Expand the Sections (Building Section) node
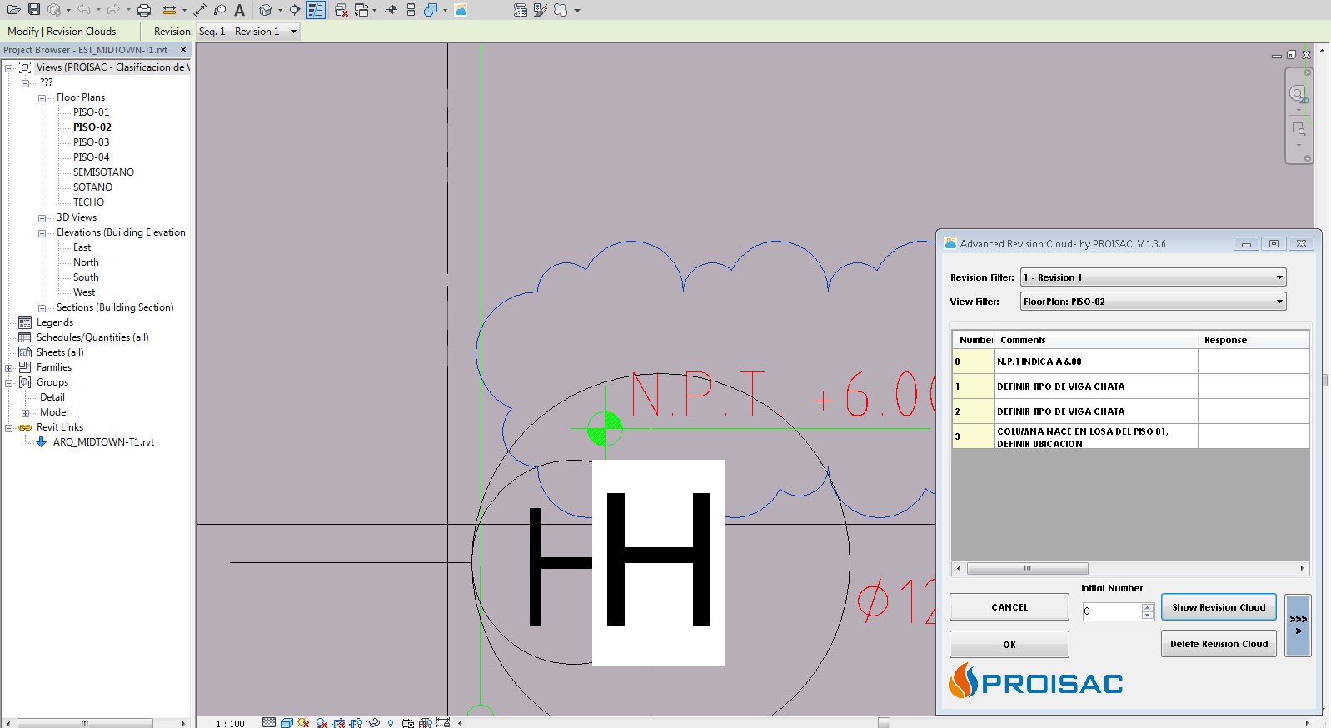Viewport: 1331px width, 728px height. point(42,308)
